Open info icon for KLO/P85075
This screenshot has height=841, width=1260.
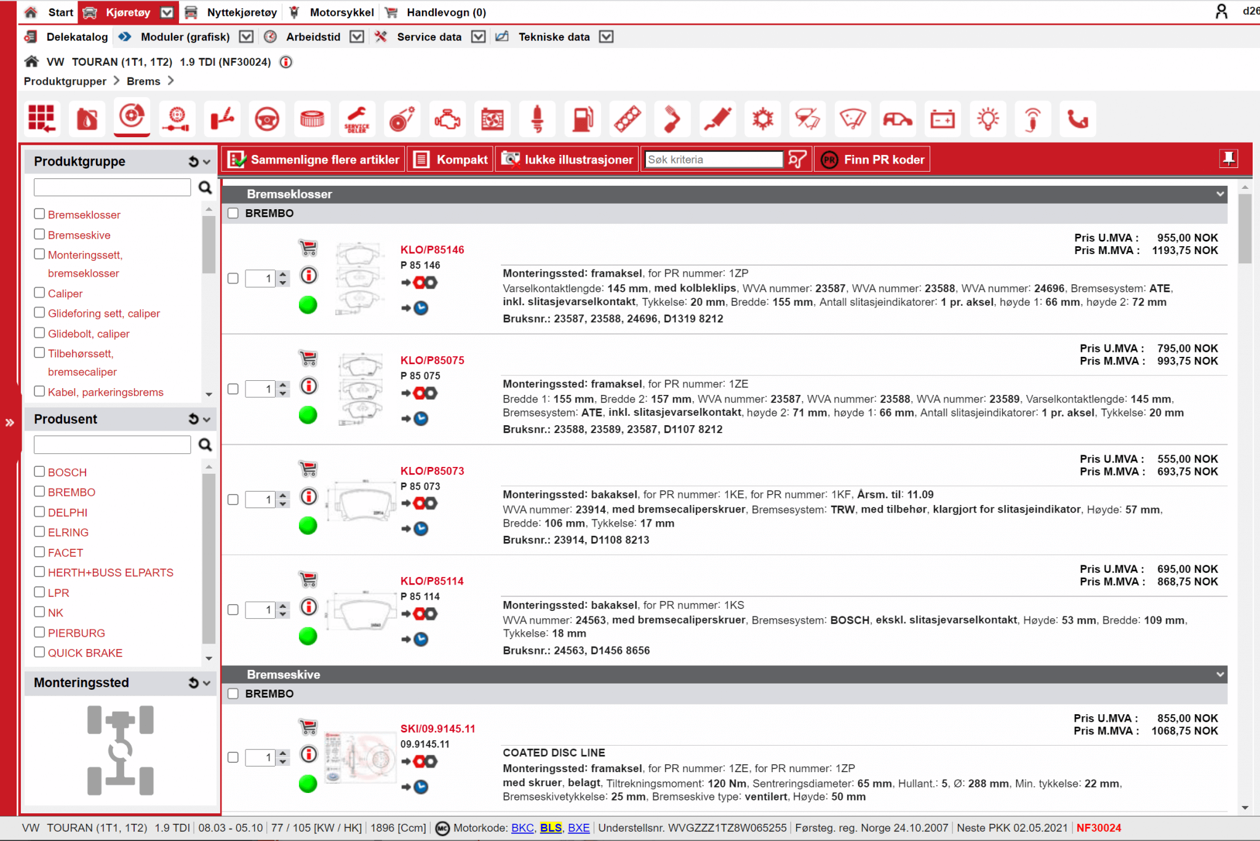[x=309, y=386]
